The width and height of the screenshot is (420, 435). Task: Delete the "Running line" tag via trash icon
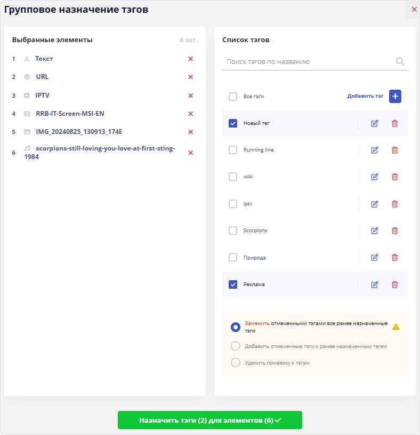pyautogui.click(x=394, y=150)
